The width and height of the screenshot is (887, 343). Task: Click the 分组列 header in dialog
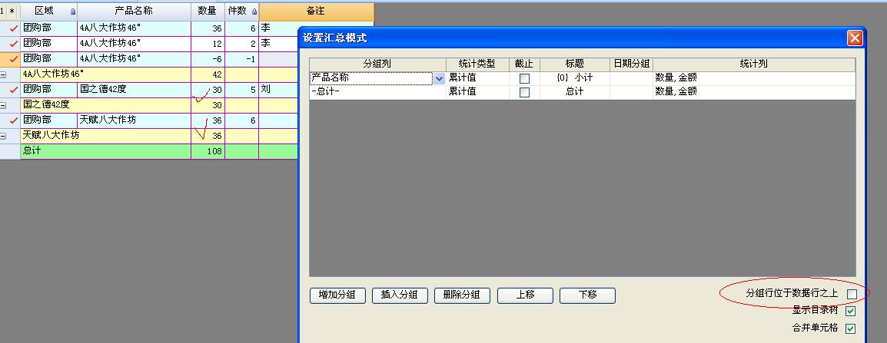(377, 64)
